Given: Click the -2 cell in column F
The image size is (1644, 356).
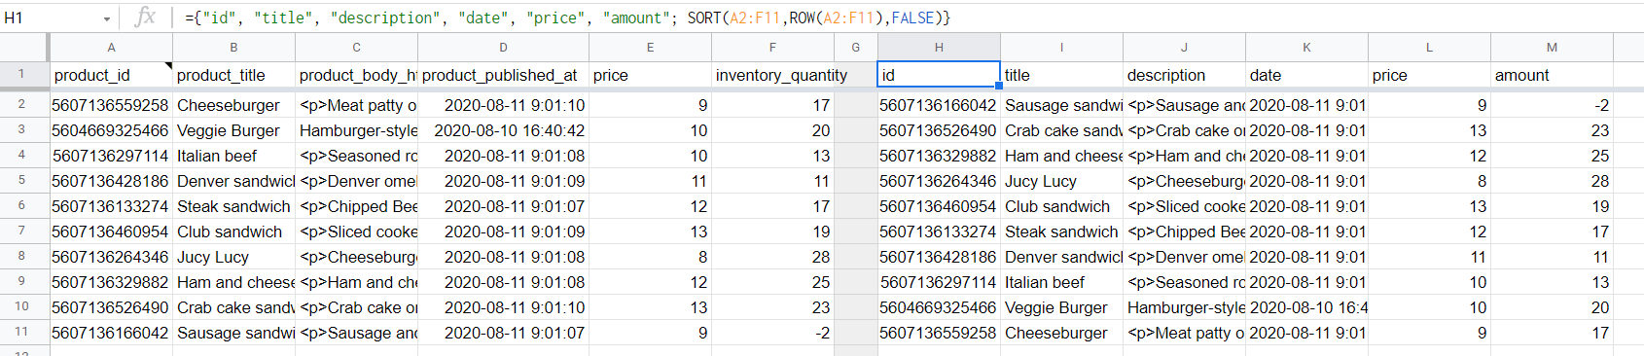Looking at the screenshot, I should click(x=772, y=333).
